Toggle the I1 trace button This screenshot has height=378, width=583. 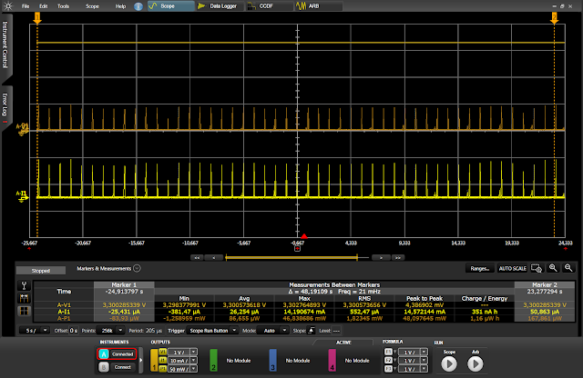(x=163, y=360)
